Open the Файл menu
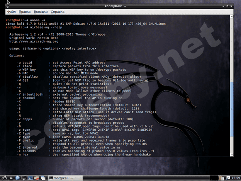The height and width of the screenshot is (181, 241). click(x=11, y=12)
